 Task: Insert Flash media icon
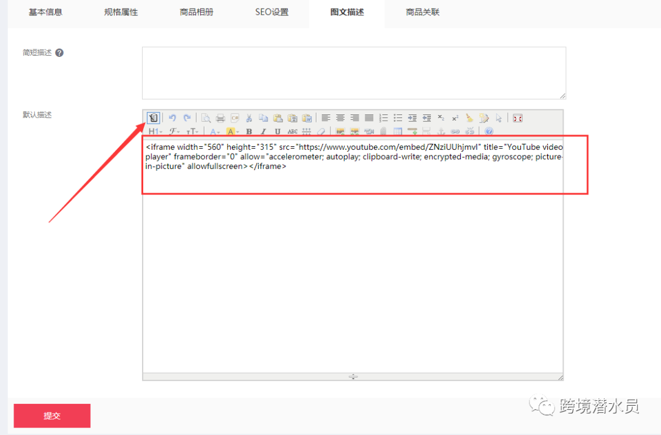tap(369, 132)
